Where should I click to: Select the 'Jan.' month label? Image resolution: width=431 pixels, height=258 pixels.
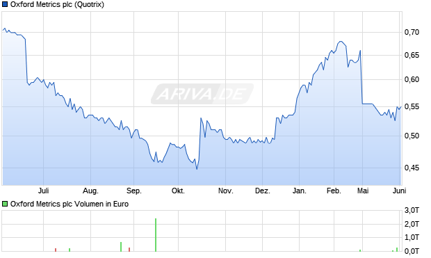point(300,191)
